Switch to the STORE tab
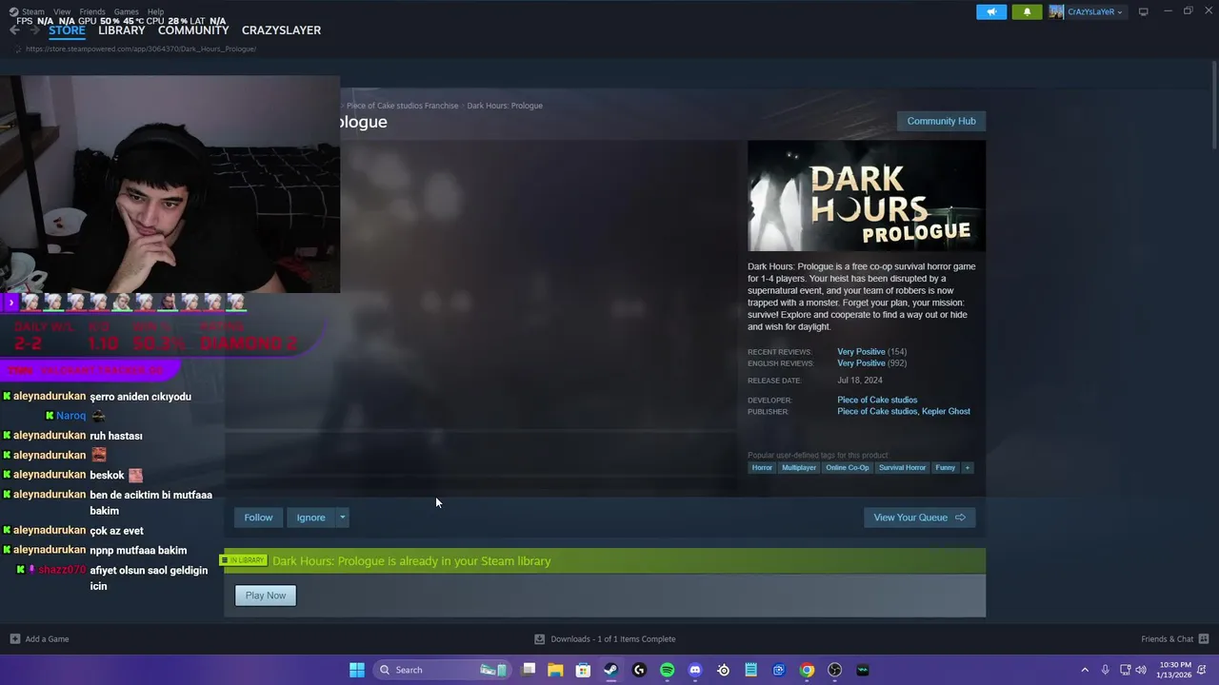 click(67, 30)
